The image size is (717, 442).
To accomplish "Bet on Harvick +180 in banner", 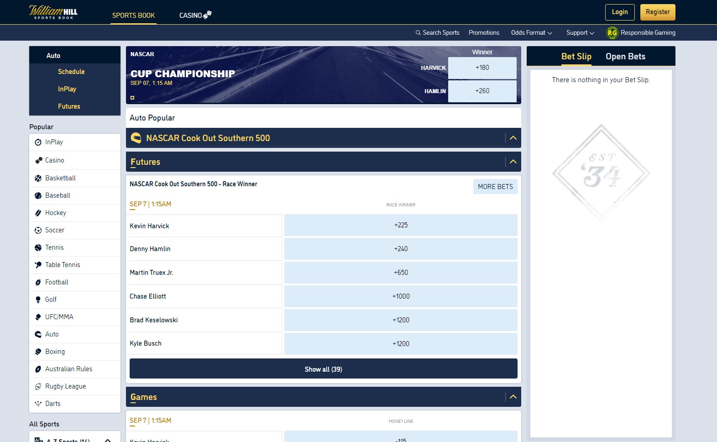I will tap(482, 68).
